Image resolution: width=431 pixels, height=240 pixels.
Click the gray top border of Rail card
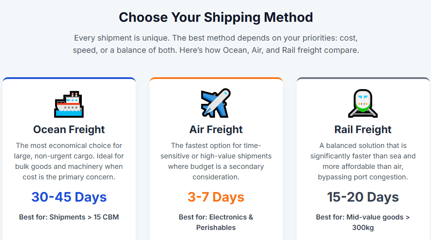363,79
